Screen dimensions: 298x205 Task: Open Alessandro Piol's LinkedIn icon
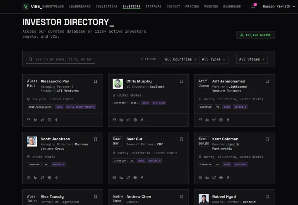point(36,120)
